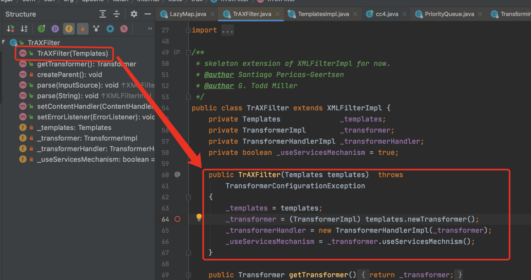Click TransformerHandlerImpl constructor call line 65
The height and width of the screenshot is (280, 531).
(382, 230)
